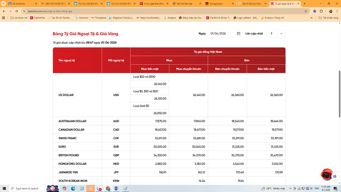Click the HKD currency code cell

116,164
